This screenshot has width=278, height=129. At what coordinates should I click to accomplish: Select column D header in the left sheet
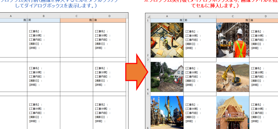109,16
